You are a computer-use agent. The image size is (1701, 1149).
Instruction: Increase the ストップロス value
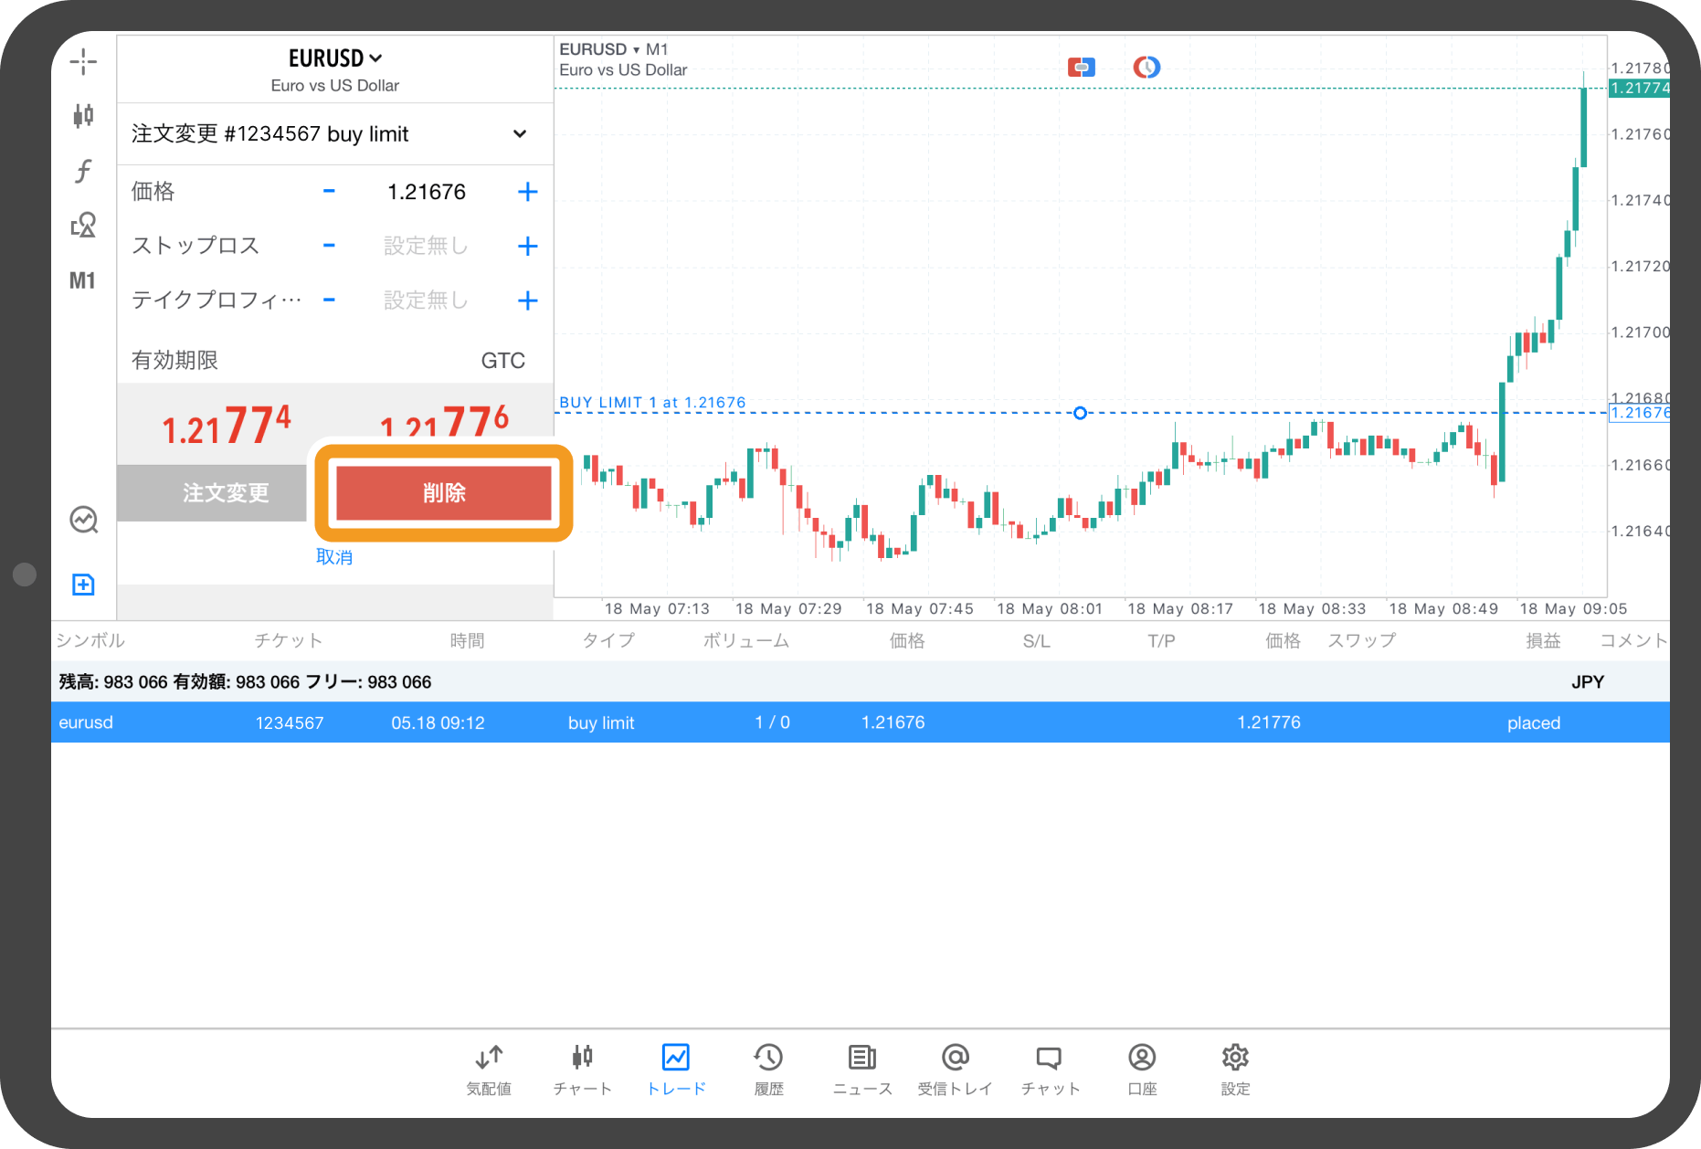(x=527, y=246)
